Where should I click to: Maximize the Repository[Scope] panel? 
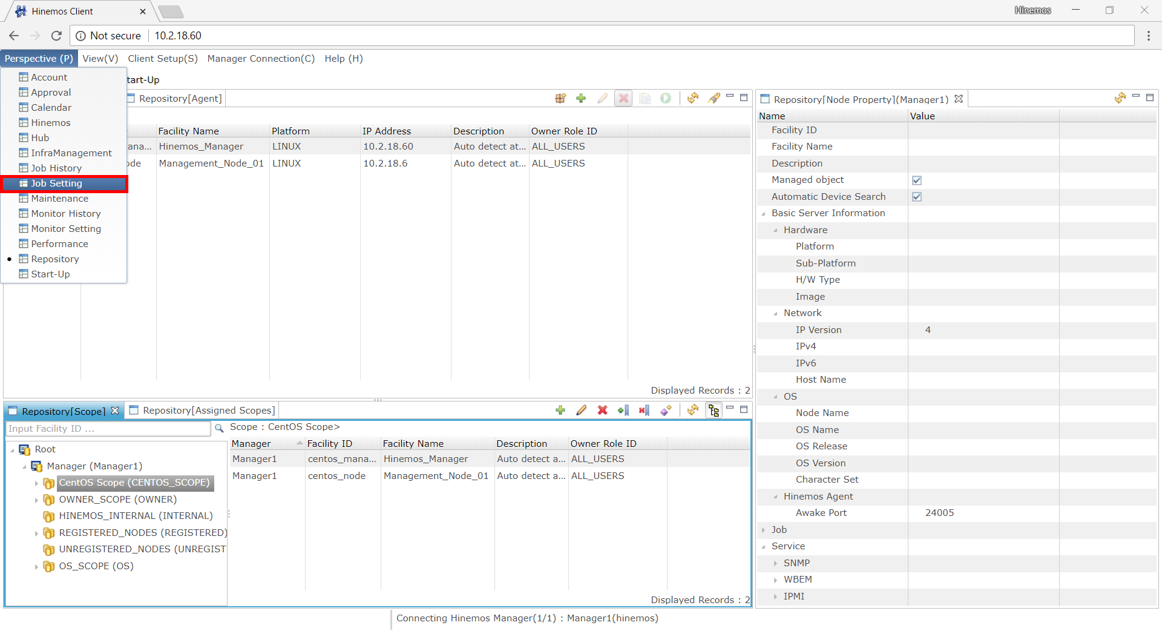tap(744, 409)
